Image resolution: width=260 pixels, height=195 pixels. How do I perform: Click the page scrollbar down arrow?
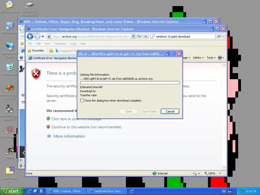tap(224, 168)
